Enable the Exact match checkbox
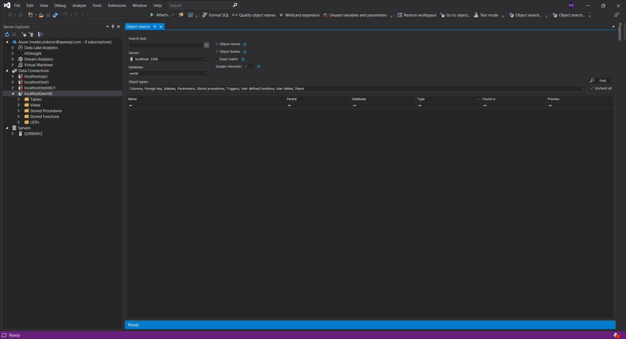 click(x=217, y=59)
